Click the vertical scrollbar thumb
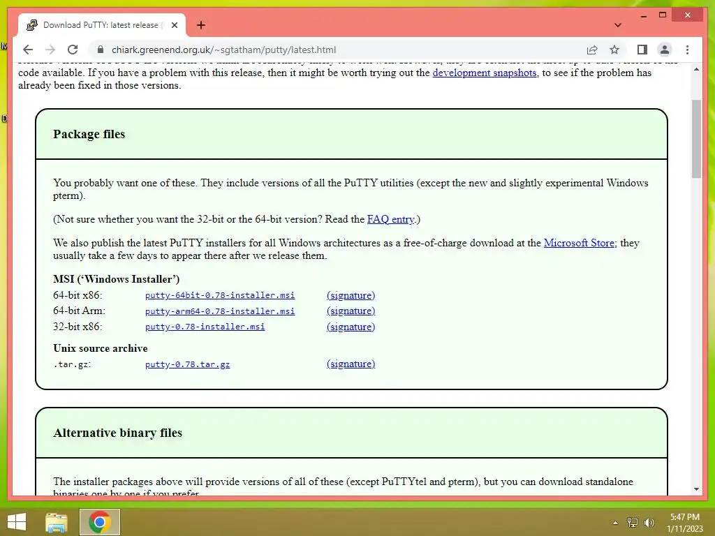 tap(696, 139)
